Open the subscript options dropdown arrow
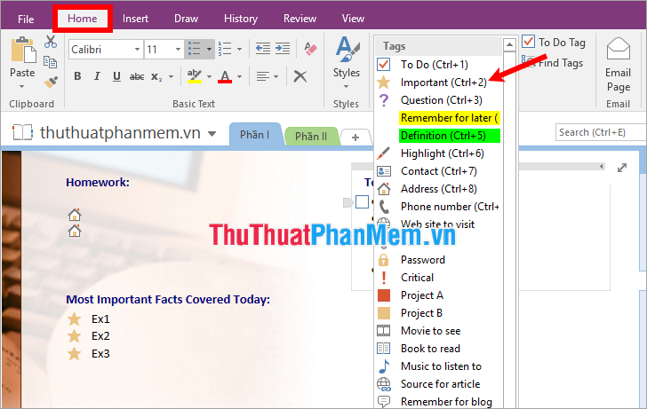Viewport: 647px width, 409px height. [x=171, y=76]
